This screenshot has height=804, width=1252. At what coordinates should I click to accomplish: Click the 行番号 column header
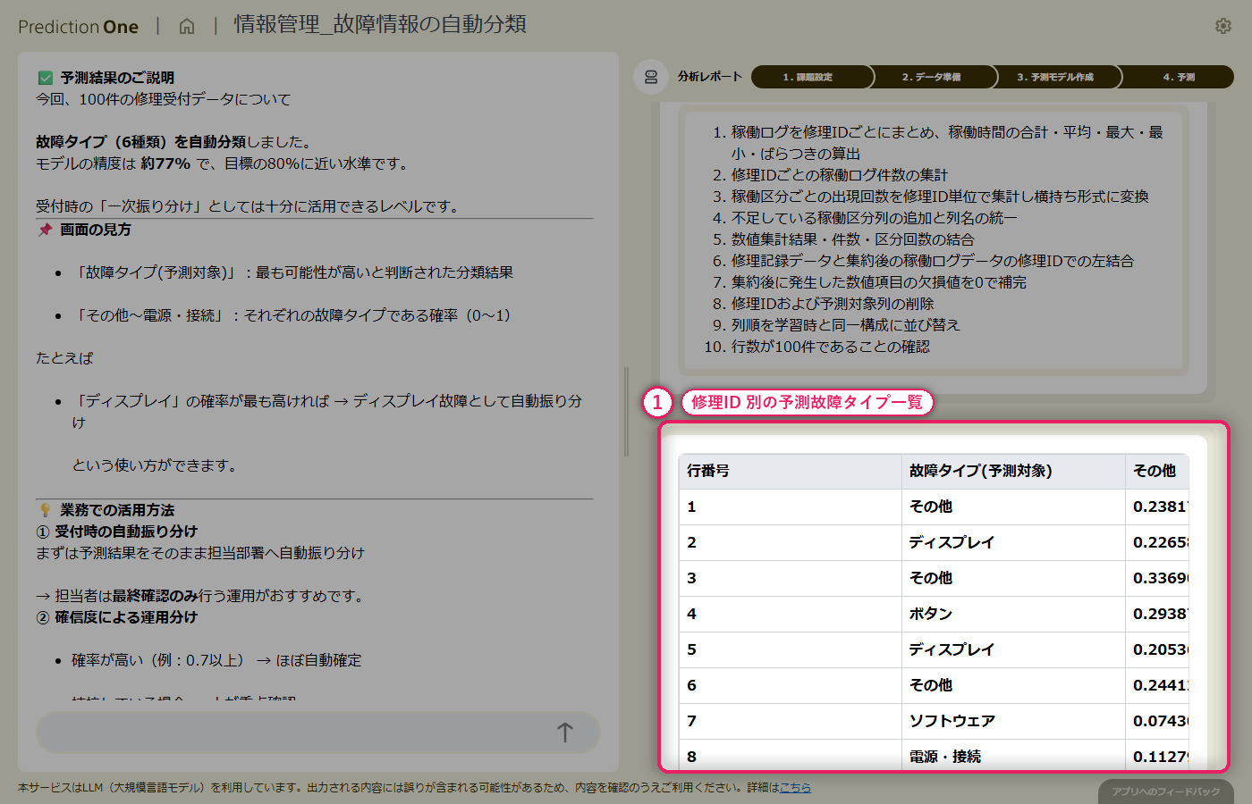pos(791,471)
